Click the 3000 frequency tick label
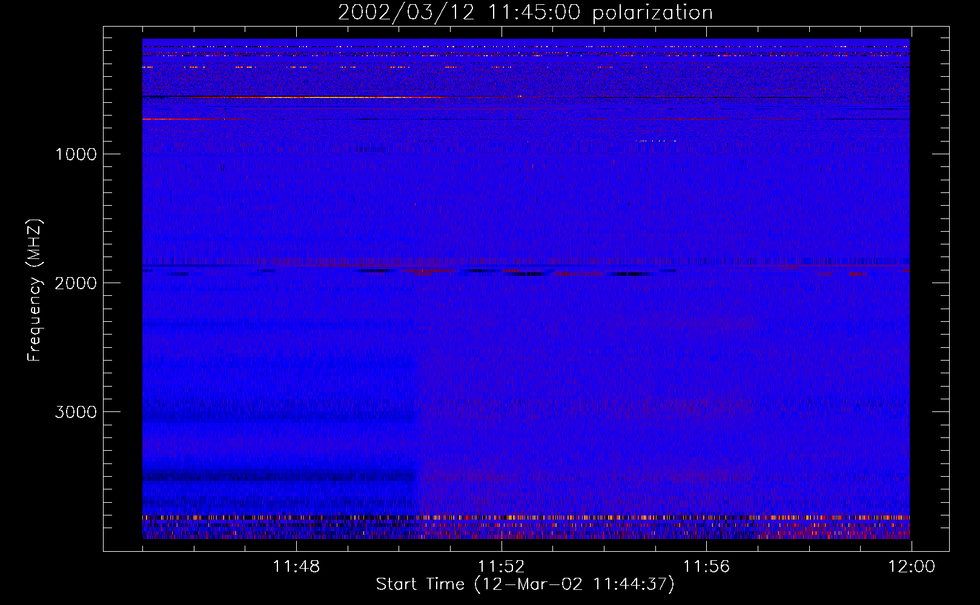Viewport: 980px width, 605px height. [76, 412]
